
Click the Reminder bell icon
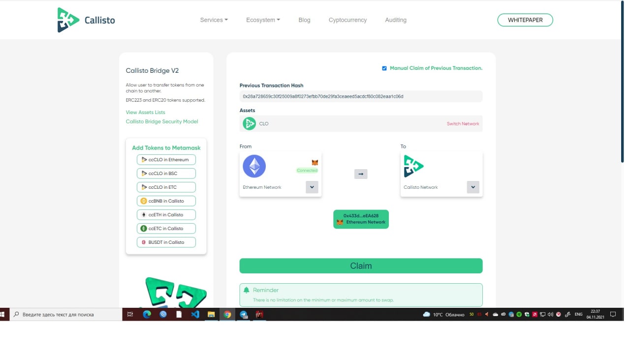247,290
